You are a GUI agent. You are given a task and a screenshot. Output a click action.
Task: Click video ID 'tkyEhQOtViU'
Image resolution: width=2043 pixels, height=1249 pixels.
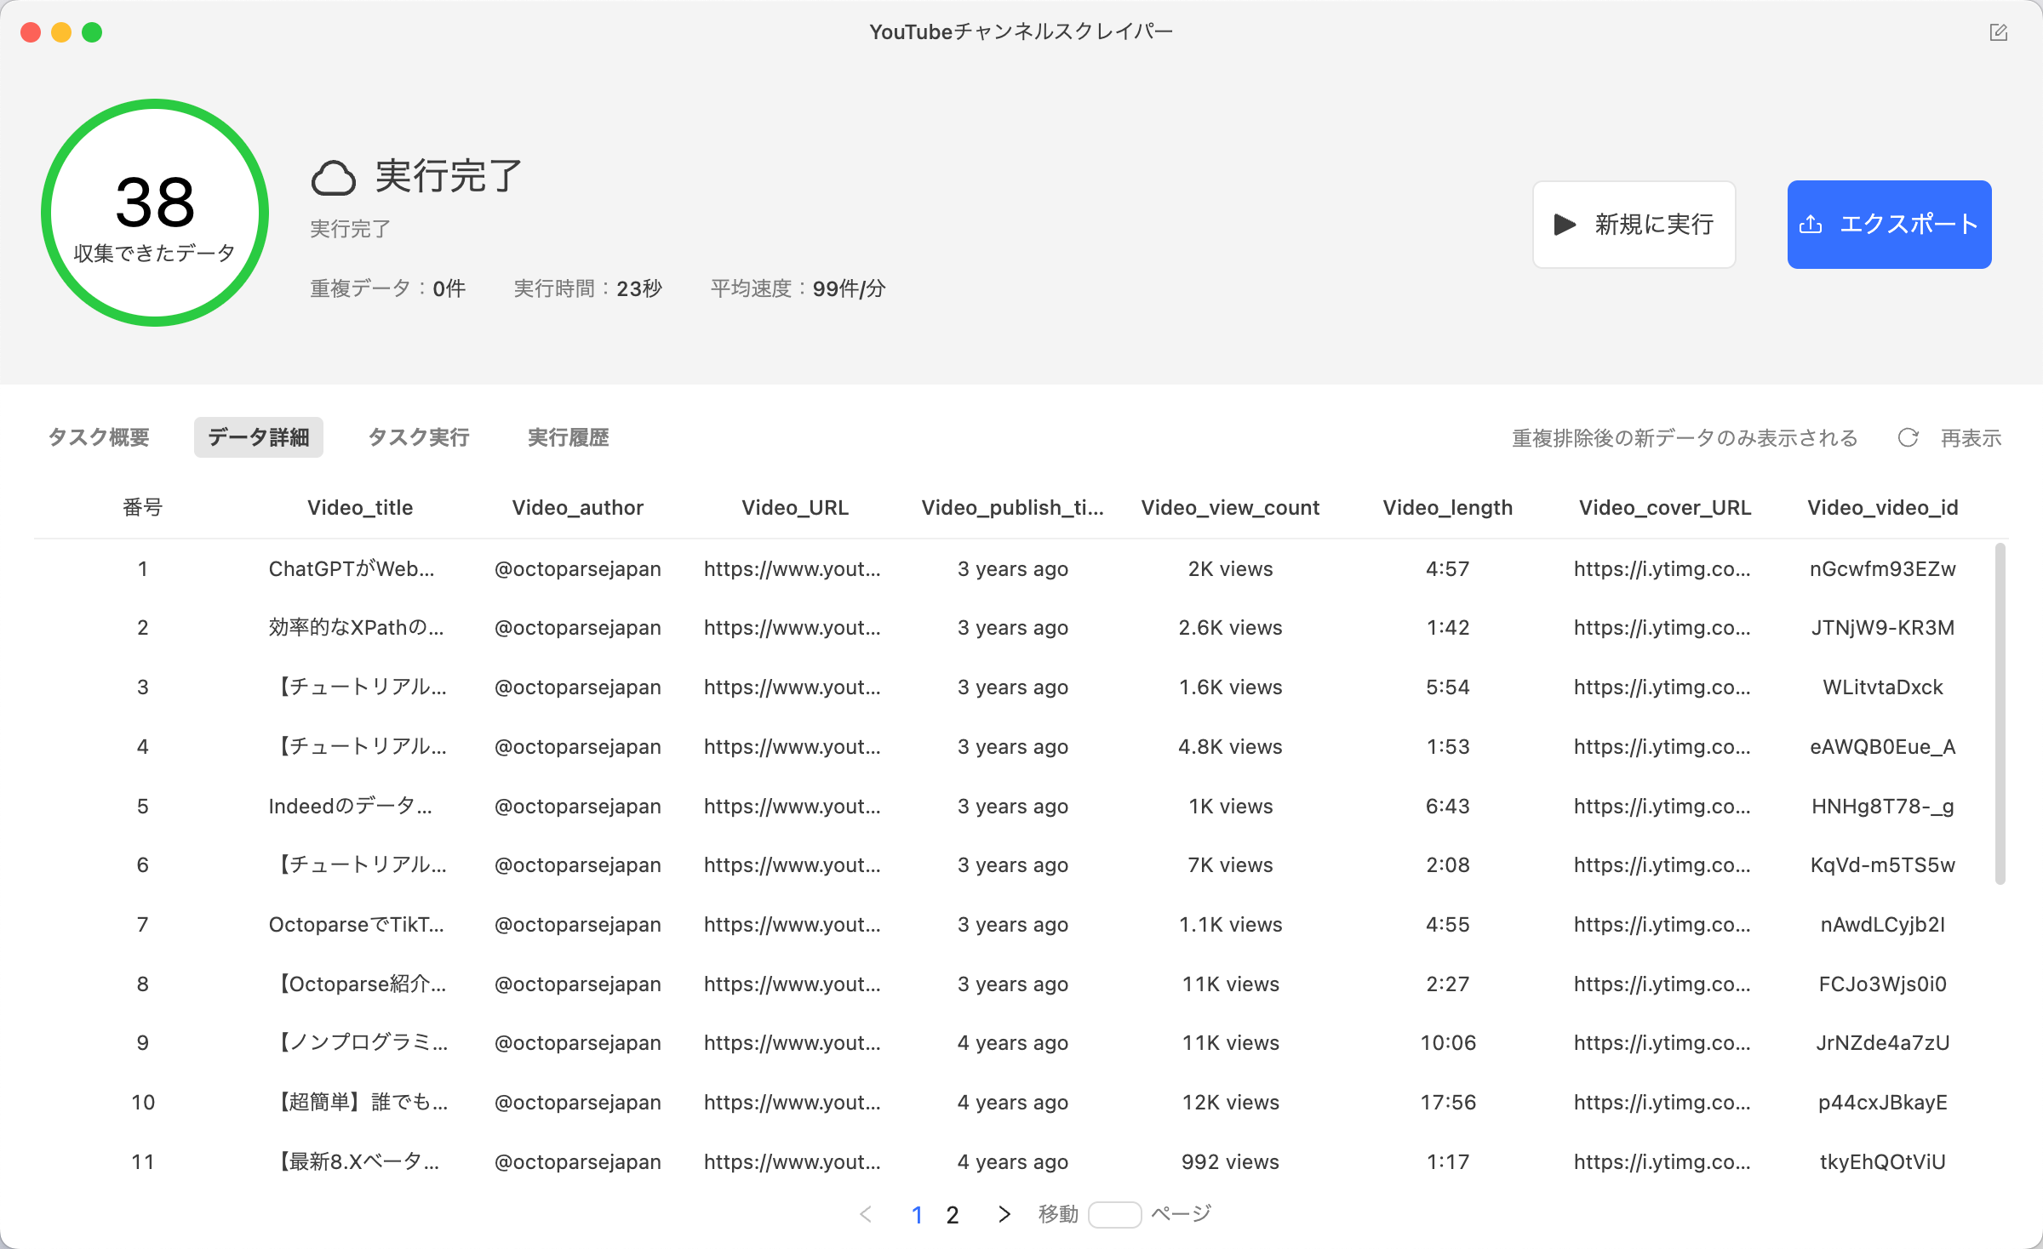coord(1883,1161)
